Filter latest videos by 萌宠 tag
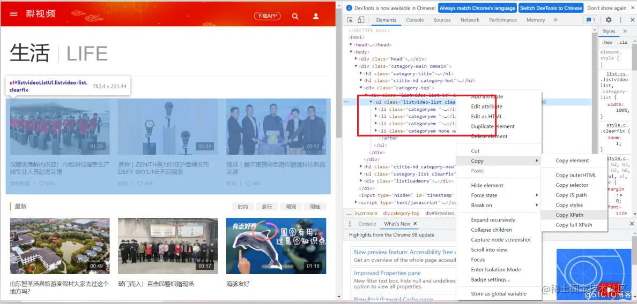Screen dimensions: 637x304 (291, 207)
